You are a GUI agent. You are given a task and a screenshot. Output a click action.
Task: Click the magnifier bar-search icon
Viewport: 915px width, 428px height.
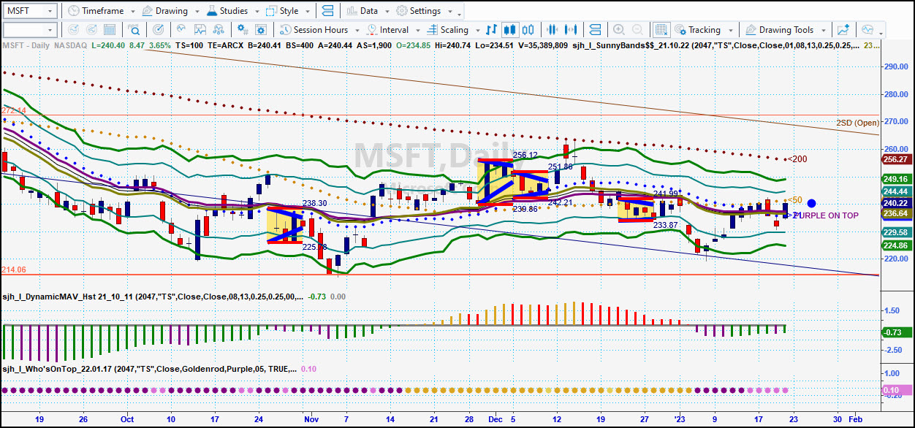tap(134, 30)
